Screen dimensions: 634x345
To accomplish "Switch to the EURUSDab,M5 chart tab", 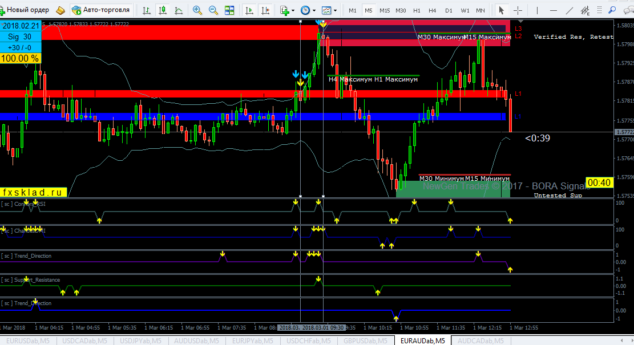I will 28,341.
